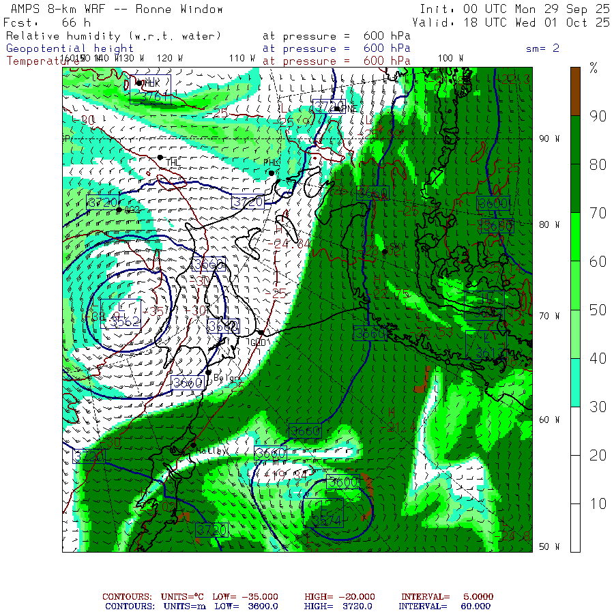Pick the white legend swatch below 30%
The width and height of the screenshot is (614, 614).
pos(576,478)
